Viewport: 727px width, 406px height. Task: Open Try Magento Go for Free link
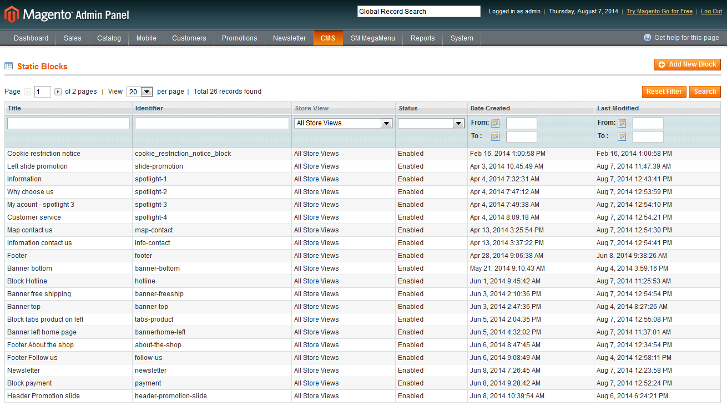tap(659, 12)
